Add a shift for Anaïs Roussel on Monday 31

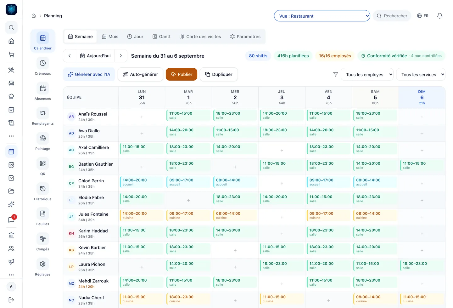click(142, 117)
